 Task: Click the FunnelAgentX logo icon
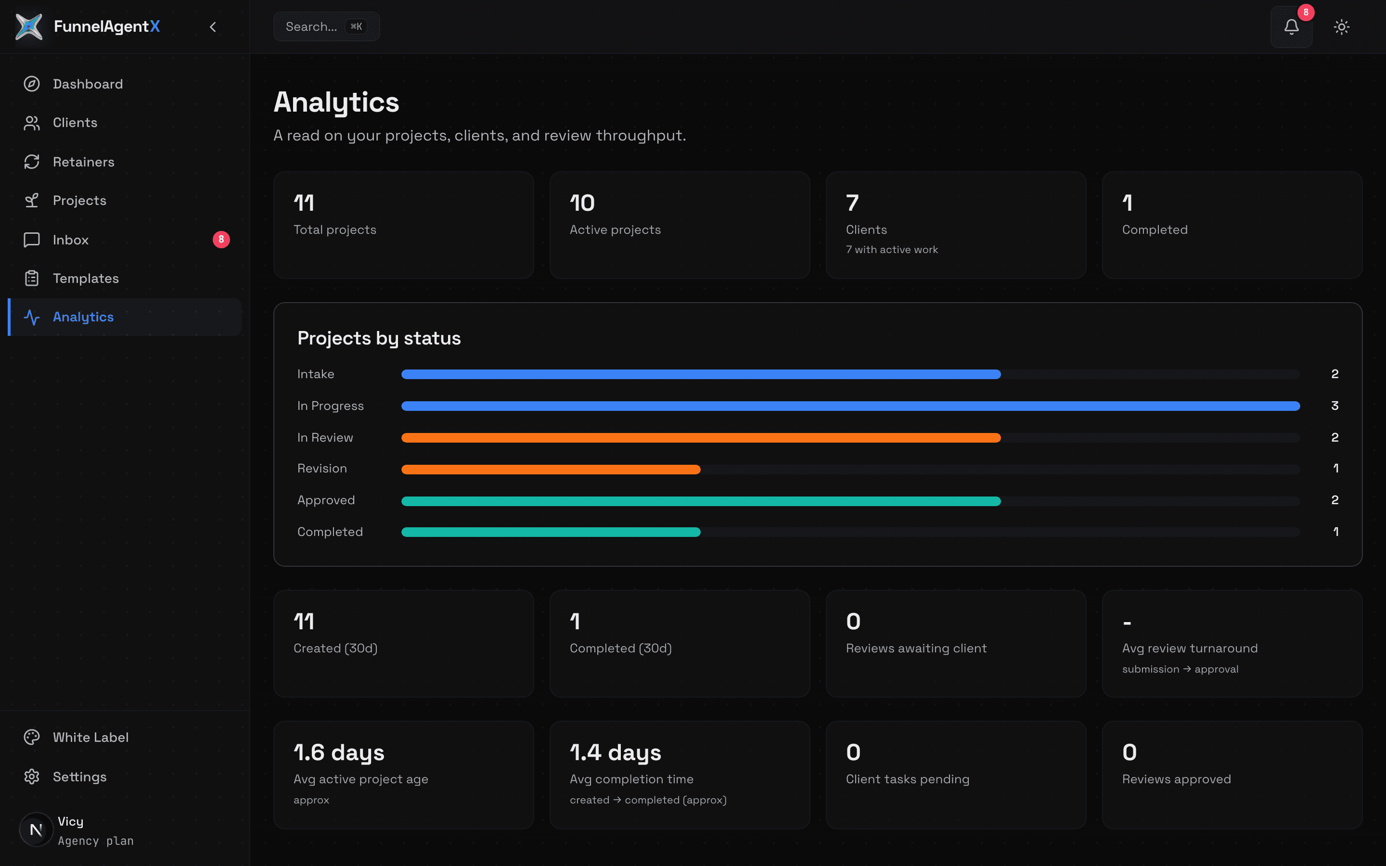coord(29,27)
